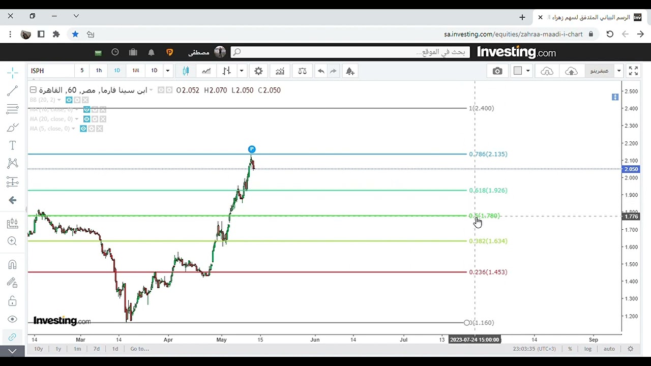Toggle fullscreen chart mode

(x=633, y=71)
